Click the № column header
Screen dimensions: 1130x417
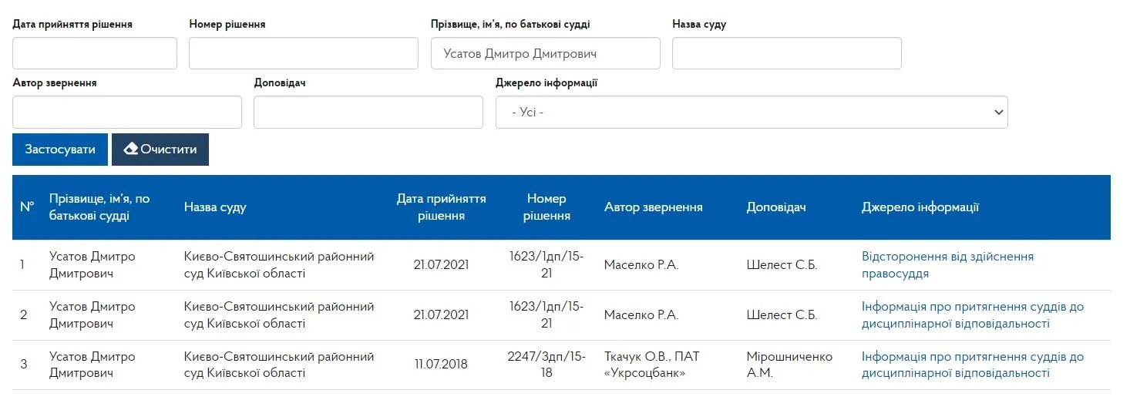point(27,207)
